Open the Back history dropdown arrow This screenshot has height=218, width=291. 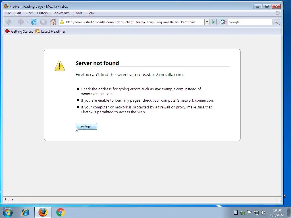click(x=14, y=22)
